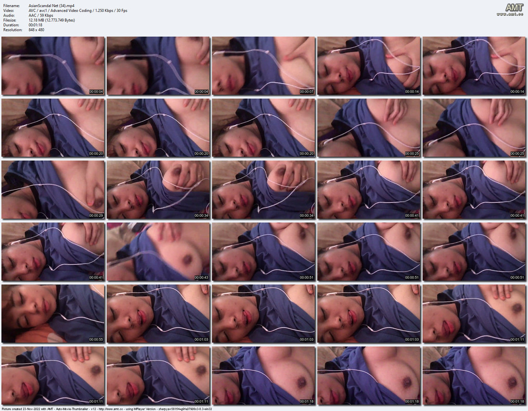Select the duration value '00:01:18' in header

(x=35, y=25)
